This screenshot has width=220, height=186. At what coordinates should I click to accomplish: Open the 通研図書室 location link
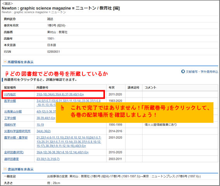(x=11, y=159)
